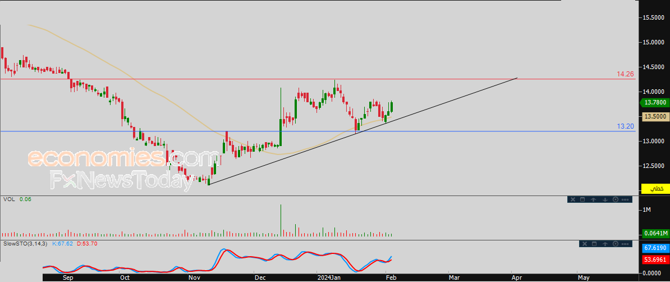The height and width of the screenshot is (282, 670).
Task: Select the beige 13.5000 moving average tag
Action: pyautogui.click(x=655, y=116)
